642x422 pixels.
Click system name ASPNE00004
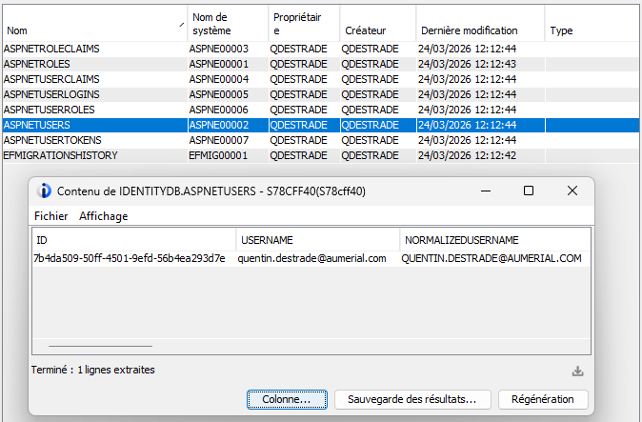[x=219, y=79]
